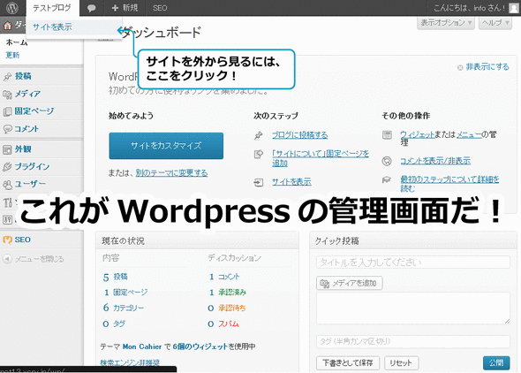Click the user avatar in admin bar
Screen dimensions: 521x373
coord(513,8)
